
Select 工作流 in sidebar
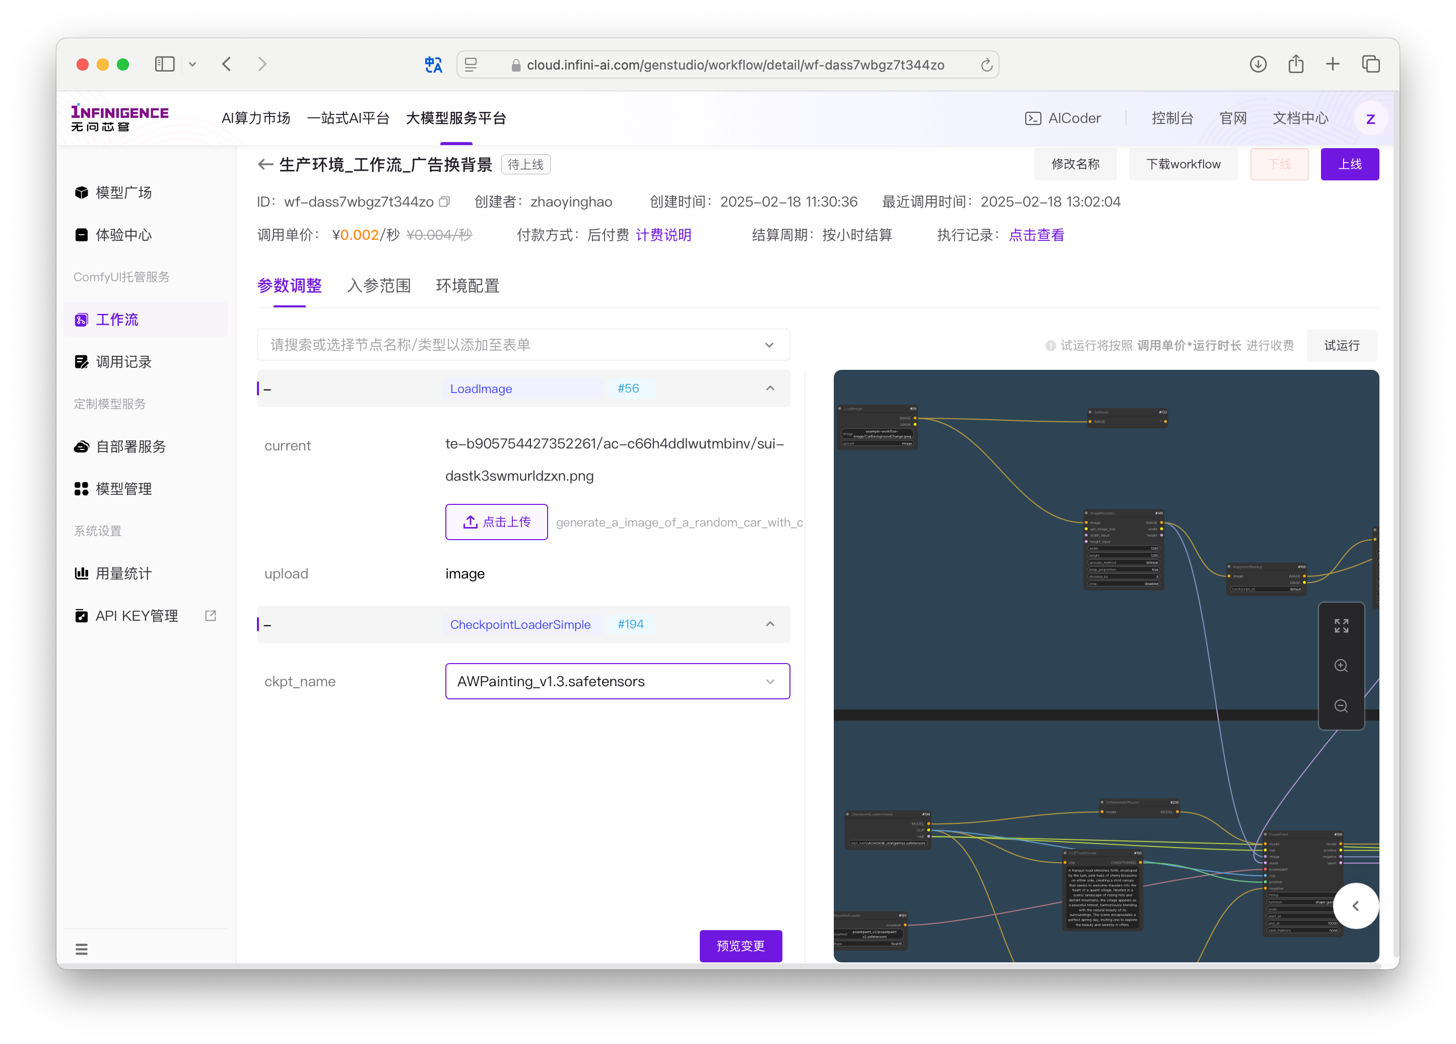click(146, 320)
